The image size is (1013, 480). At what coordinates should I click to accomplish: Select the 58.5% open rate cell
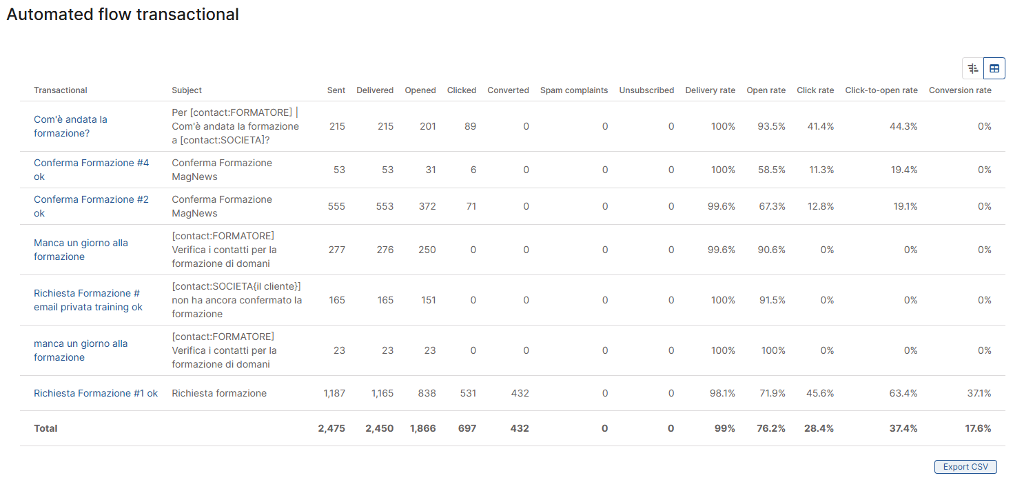[x=772, y=170]
